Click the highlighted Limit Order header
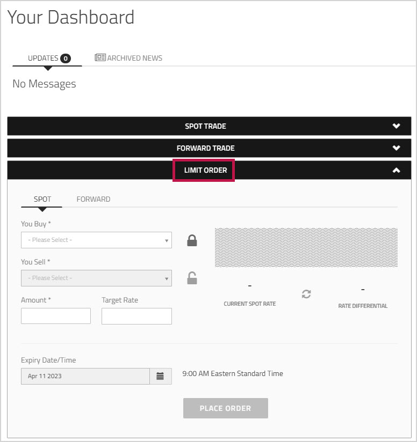 coord(203,170)
